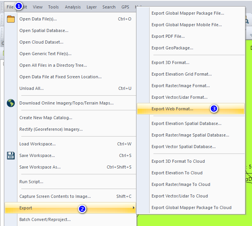Choose Export Global Mapper Mobile File...
The height and width of the screenshot is (226, 252).
(191, 25)
